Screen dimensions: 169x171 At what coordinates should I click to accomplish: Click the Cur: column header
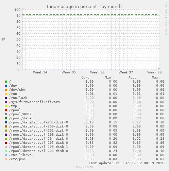85,78
